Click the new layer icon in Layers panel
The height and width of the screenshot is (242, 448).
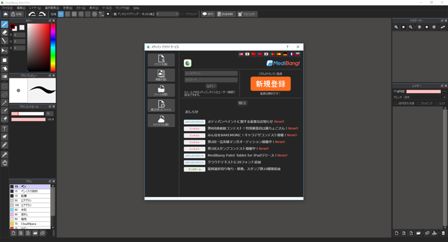pos(397,233)
